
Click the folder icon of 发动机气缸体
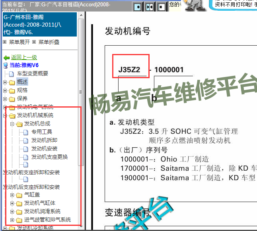pyautogui.click(x=19, y=204)
